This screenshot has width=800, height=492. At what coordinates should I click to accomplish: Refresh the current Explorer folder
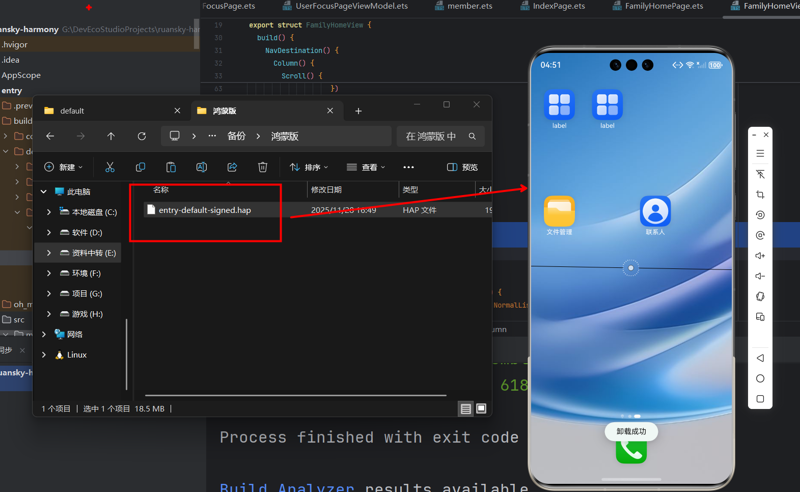tap(142, 136)
